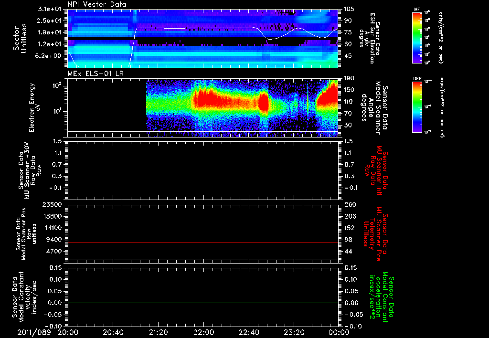Viewport: 489px width, 338px height.
Task: Click the DEF rainbow color bar
Action: 417,107
